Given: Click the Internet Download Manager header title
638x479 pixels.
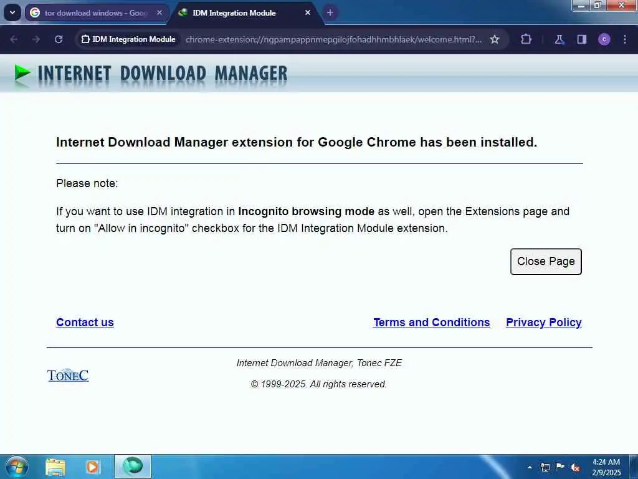Looking at the screenshot, I should click(x=163, y=74).
